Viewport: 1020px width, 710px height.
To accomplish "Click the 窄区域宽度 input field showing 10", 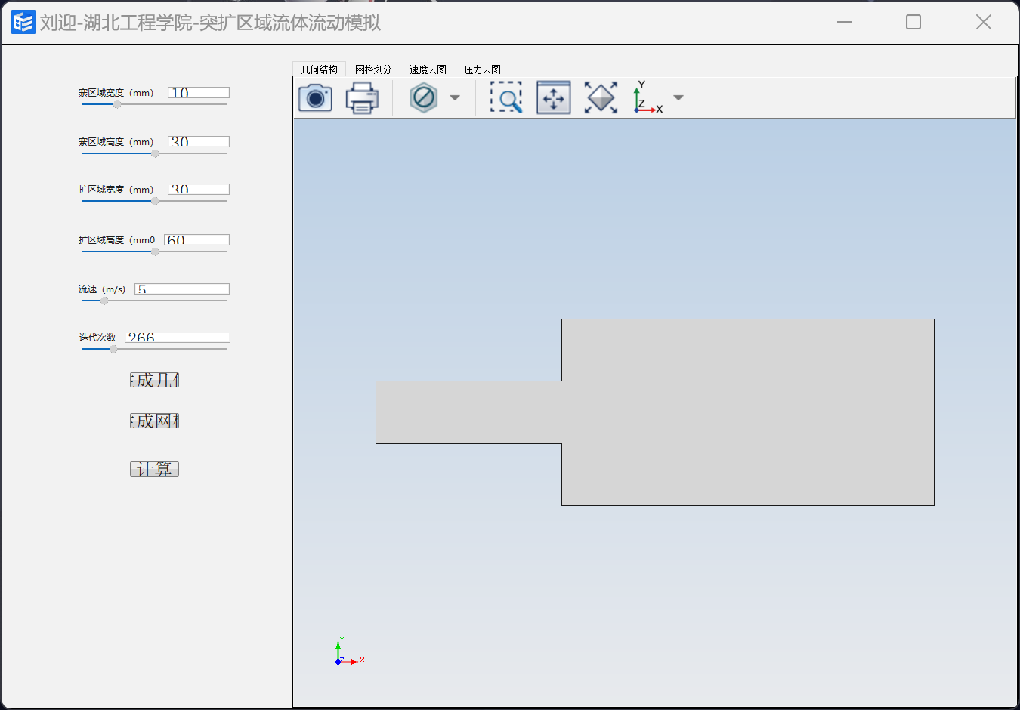I will (x=199, y=92).
